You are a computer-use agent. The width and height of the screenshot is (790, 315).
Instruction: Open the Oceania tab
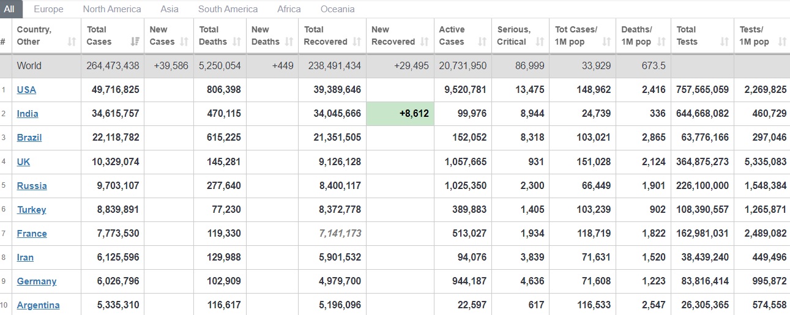(x=337, y=9)
